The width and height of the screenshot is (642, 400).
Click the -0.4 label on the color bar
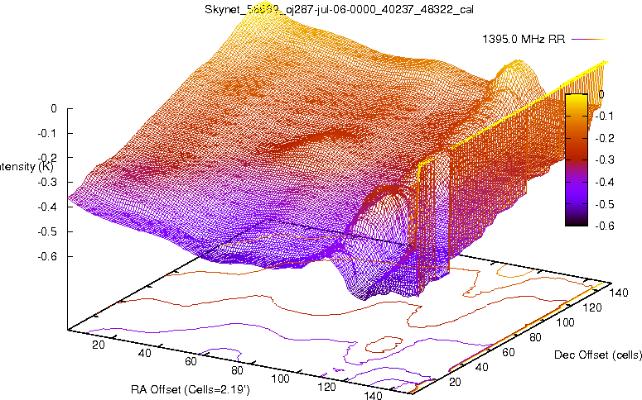pyautogui.click(x=605, y=182)
